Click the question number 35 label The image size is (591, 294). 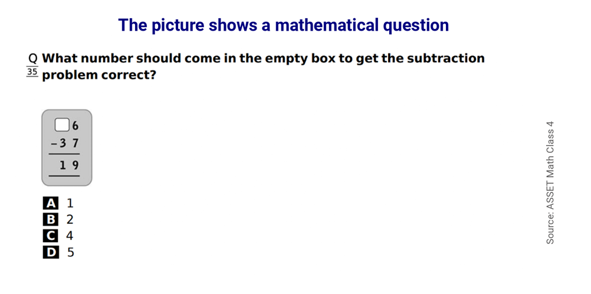click(32, 71)
